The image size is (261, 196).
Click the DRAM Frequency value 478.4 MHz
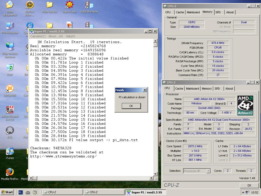[218, 43]
